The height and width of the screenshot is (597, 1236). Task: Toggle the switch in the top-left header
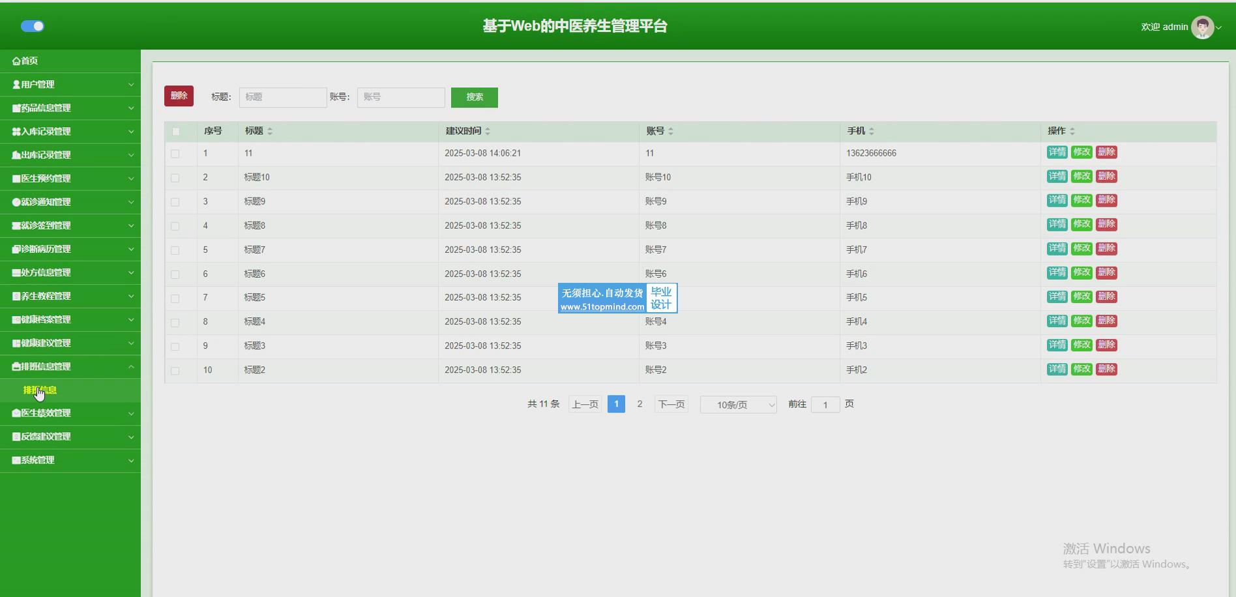[x=33, y=26]
